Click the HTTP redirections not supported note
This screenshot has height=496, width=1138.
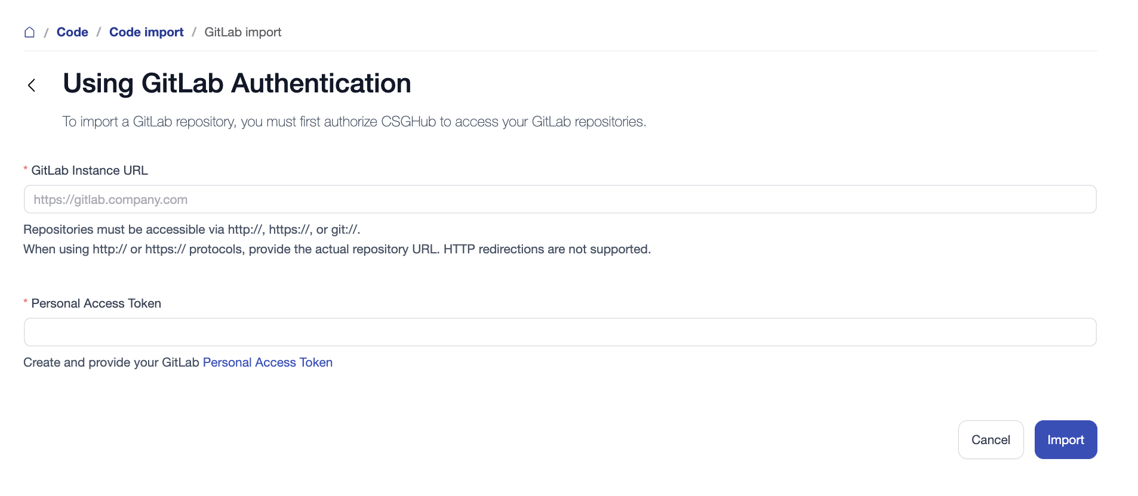pyautogui.click(x=546, y=249)
